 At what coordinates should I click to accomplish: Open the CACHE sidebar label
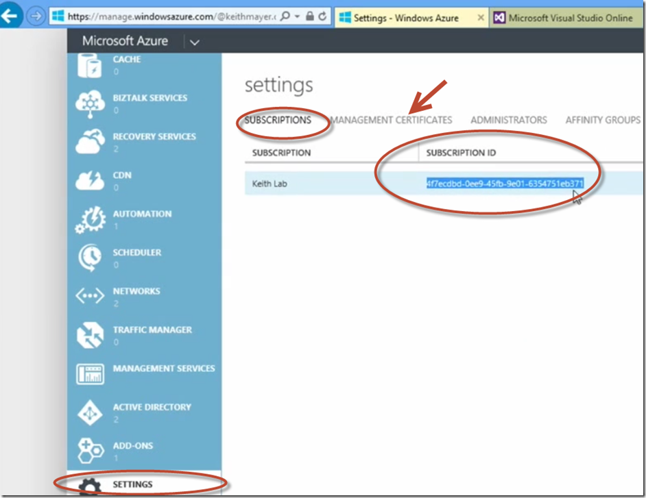tap(127, 60)
